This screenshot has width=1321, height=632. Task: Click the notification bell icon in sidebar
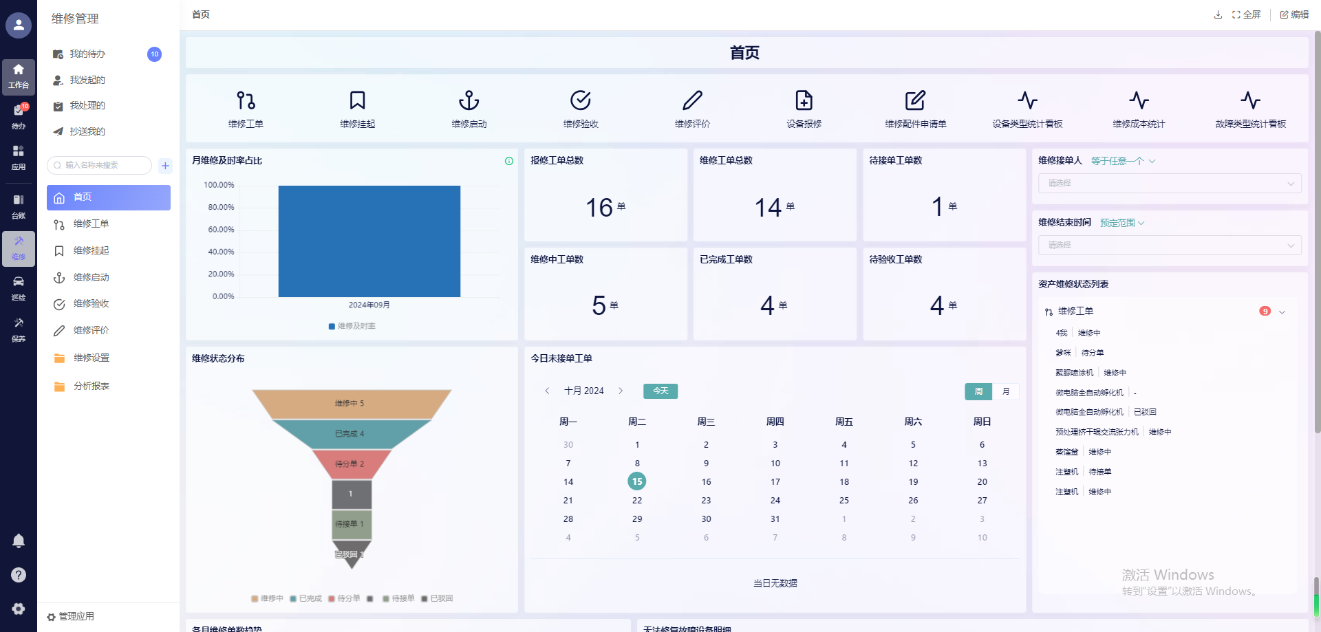[19, 541]
